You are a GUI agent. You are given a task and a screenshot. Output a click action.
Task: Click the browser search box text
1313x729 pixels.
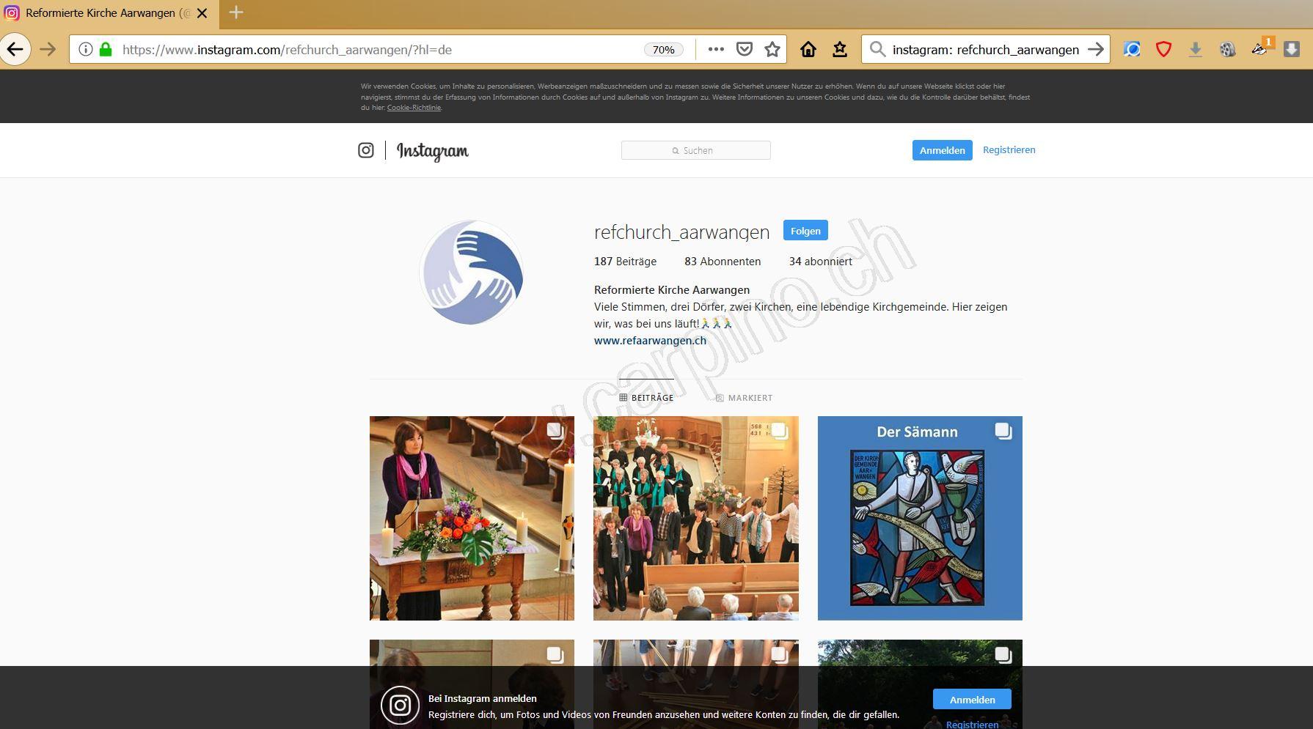[x=985, y=49]
